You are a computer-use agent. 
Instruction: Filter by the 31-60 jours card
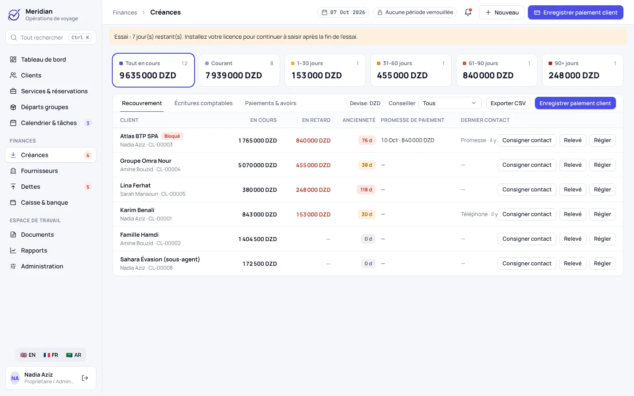(x=411, y=70)
